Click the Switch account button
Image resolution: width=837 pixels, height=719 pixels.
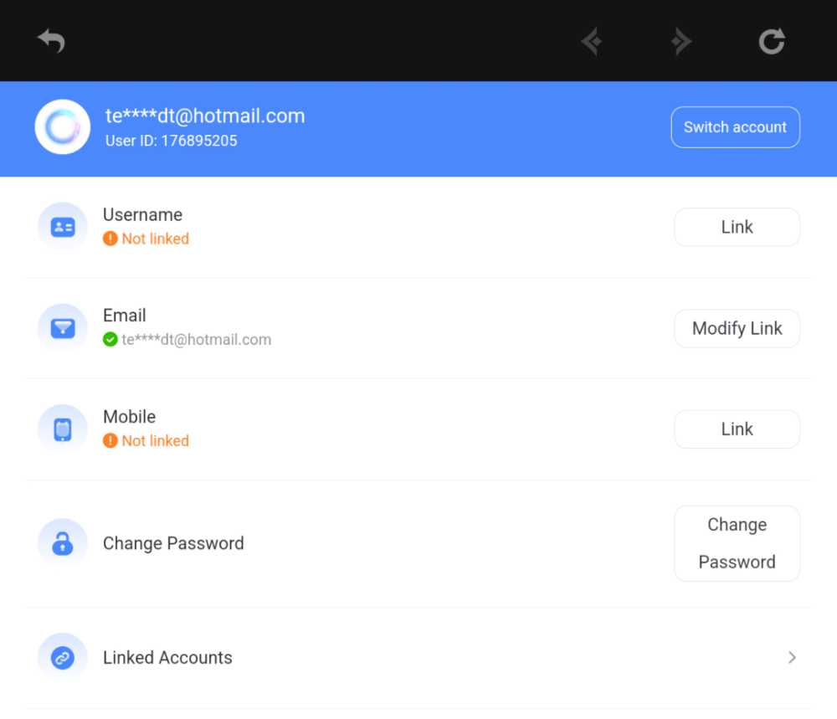[x=735, y=127]
